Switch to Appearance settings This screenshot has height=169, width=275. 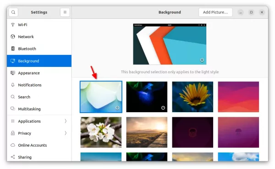39,73
